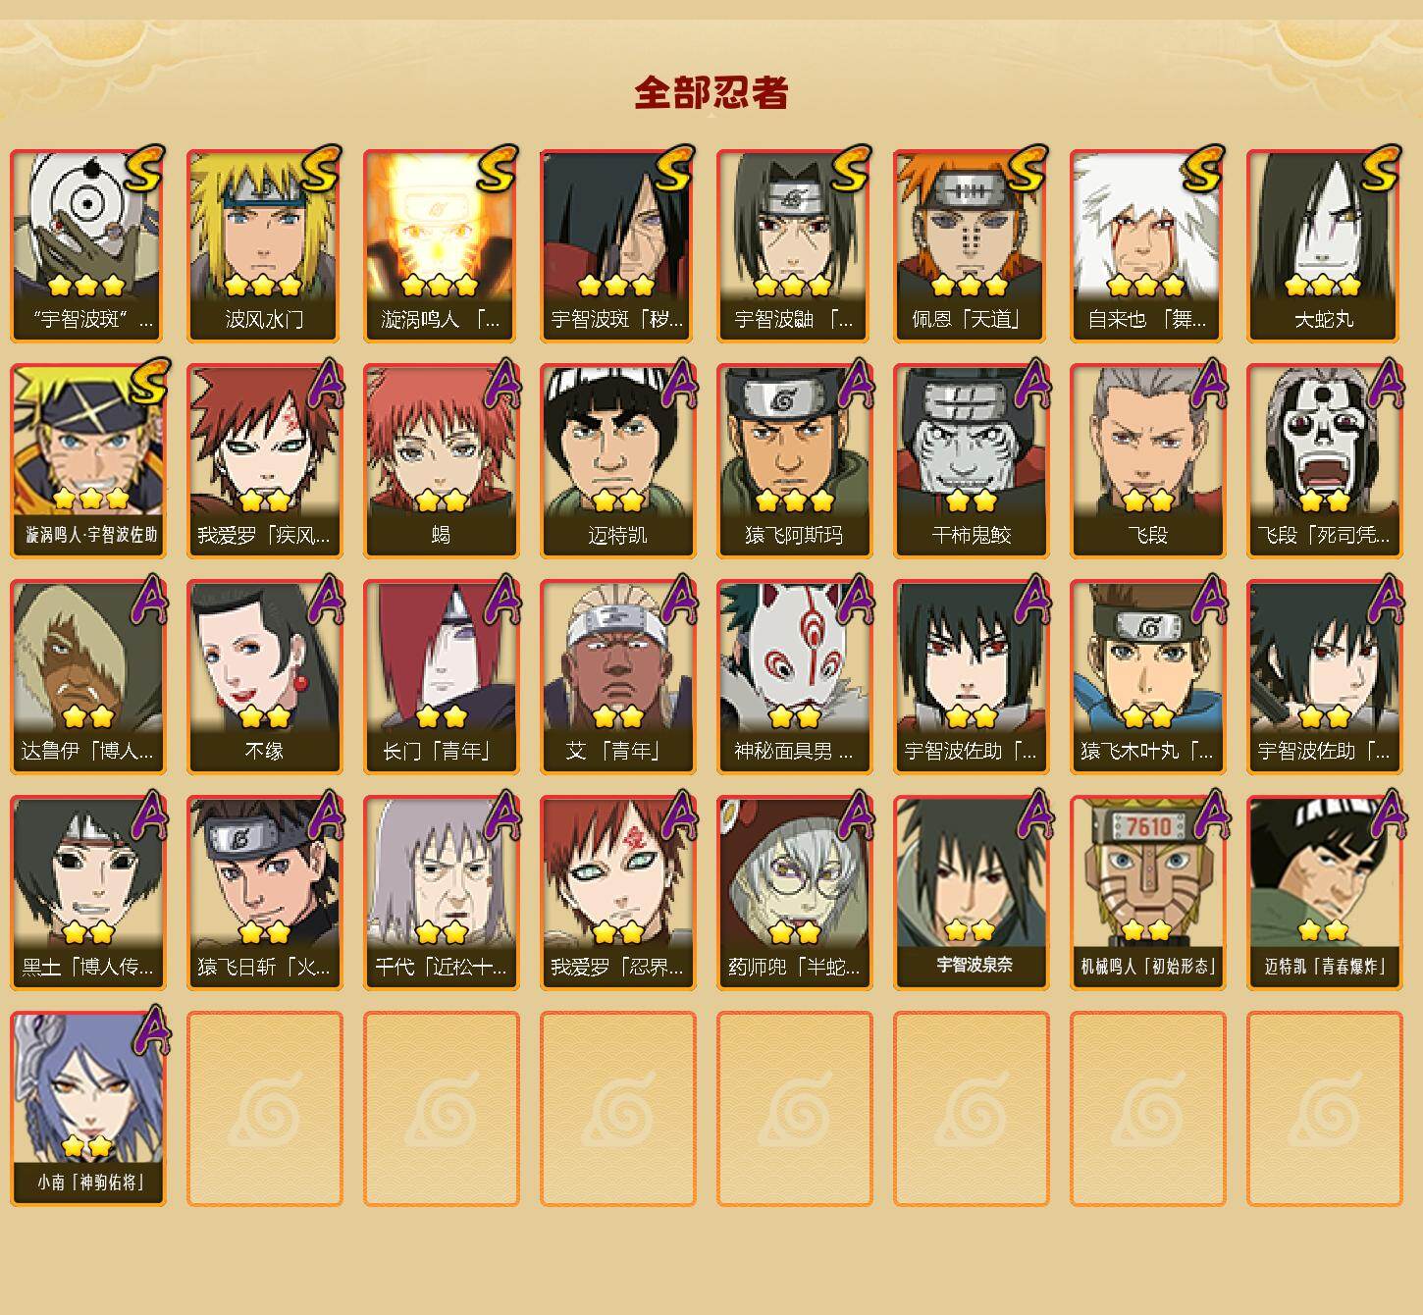Open the 猿飞阿斯玛 ninja card

[x=794, y=461]
